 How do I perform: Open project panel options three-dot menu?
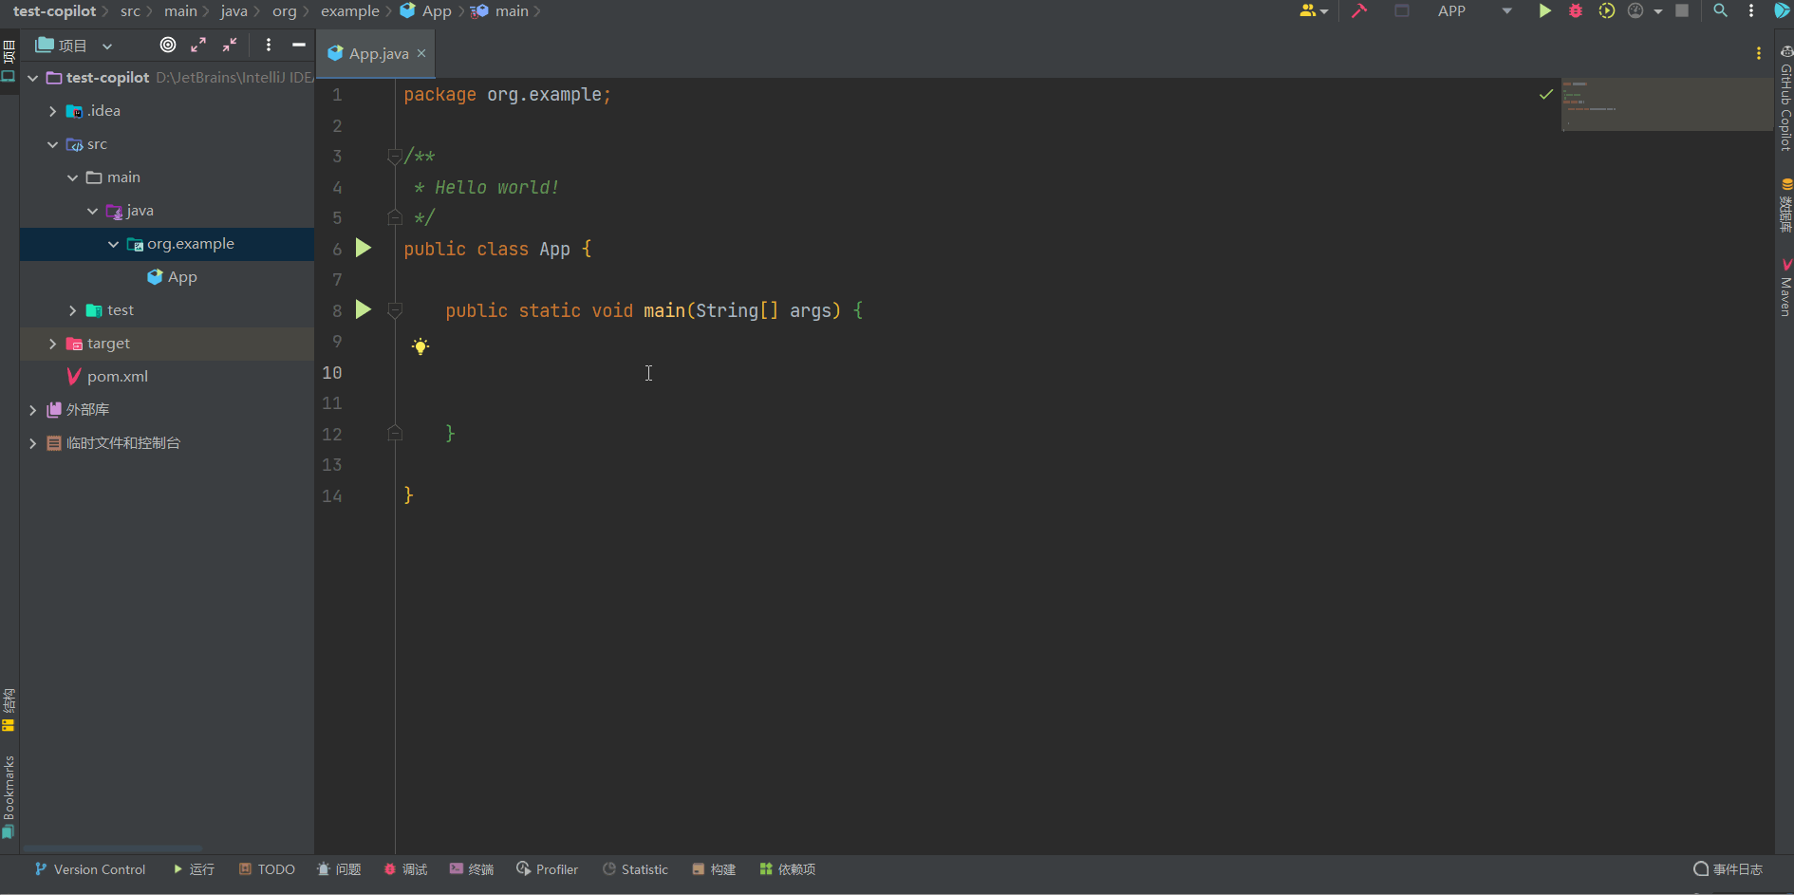tap(269, 45)
